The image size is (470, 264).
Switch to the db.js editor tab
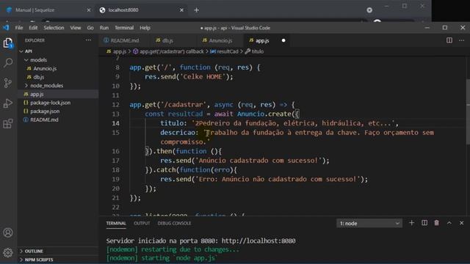[168, 40]
